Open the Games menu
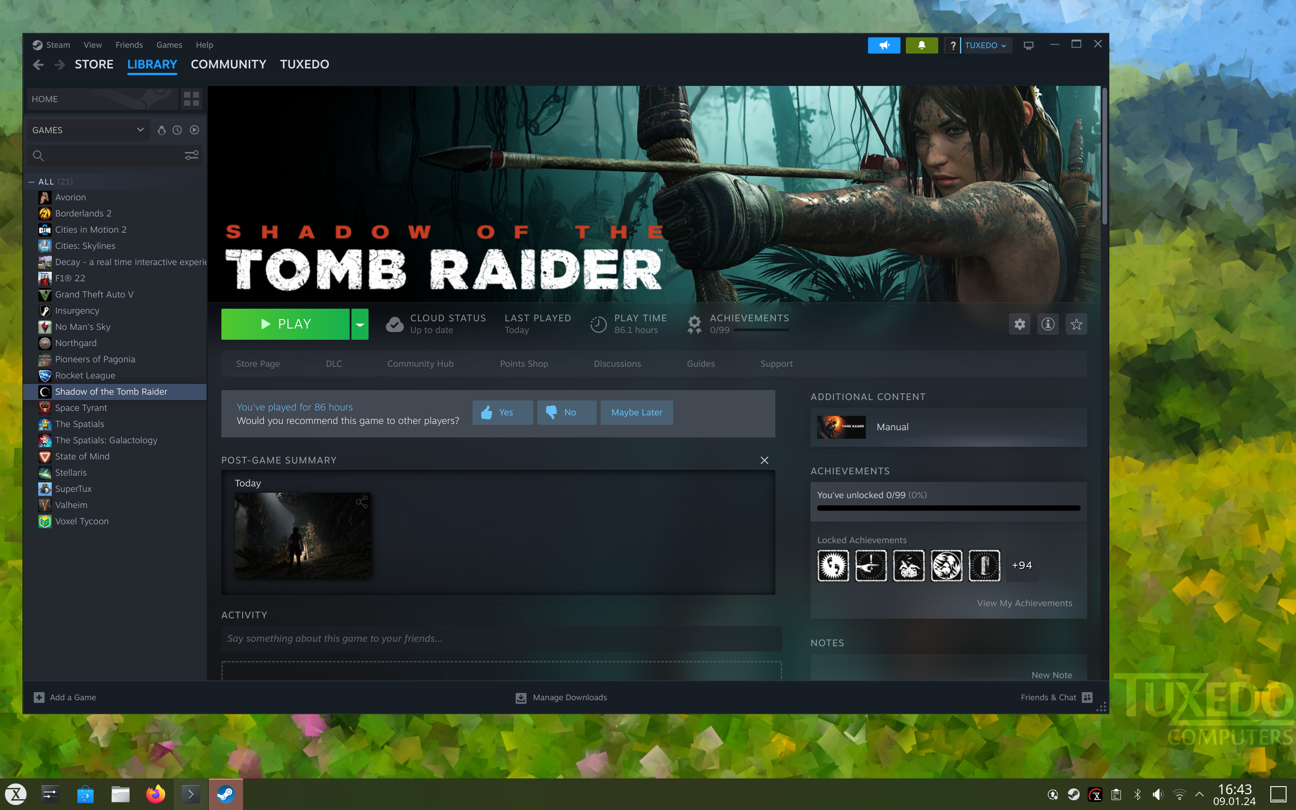 (x=169, y=45)
